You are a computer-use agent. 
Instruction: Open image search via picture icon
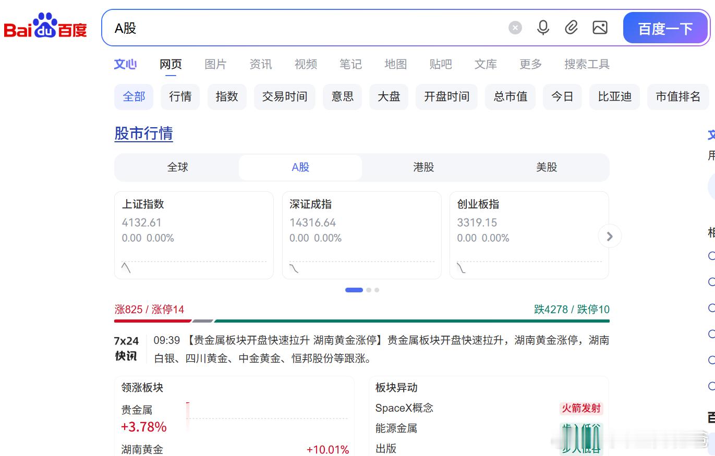click(x=600, y=28)
